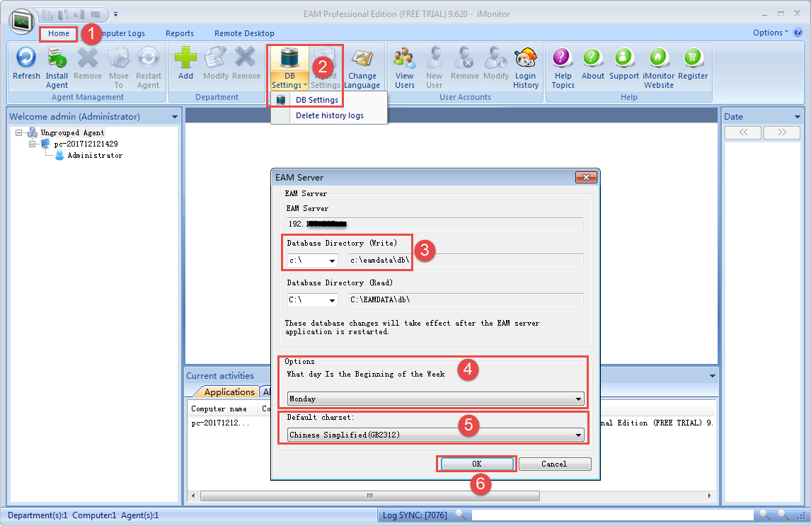Collapse the pc-201712121429 tree node

[x=32, y=144]
